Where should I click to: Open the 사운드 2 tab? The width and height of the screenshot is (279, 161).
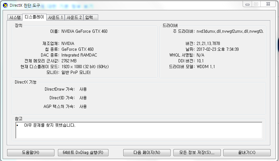(x=74, y=17)
